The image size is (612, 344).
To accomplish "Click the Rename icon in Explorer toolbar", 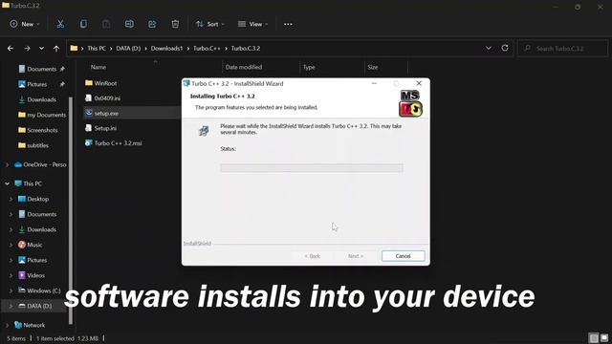I will click(x=129, y=24).
